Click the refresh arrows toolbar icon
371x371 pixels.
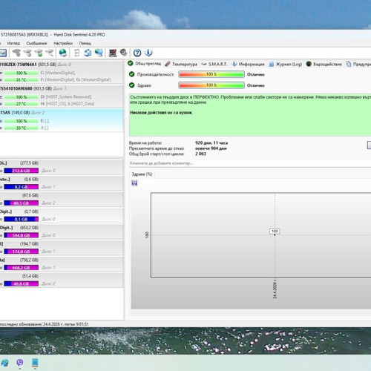88,53
